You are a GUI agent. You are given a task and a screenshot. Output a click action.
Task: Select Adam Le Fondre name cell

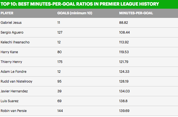pyautogui.click(x=13, y=71)
